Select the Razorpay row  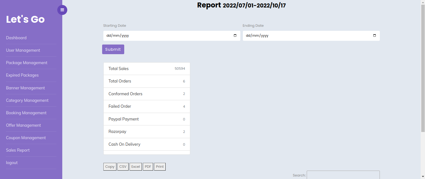point(147,132)
